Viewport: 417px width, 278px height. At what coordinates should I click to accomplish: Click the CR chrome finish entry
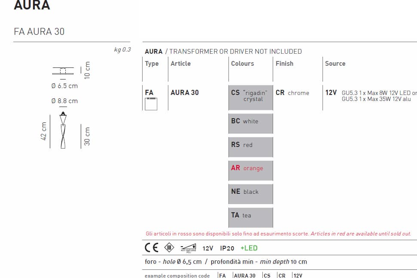[292, 93]
